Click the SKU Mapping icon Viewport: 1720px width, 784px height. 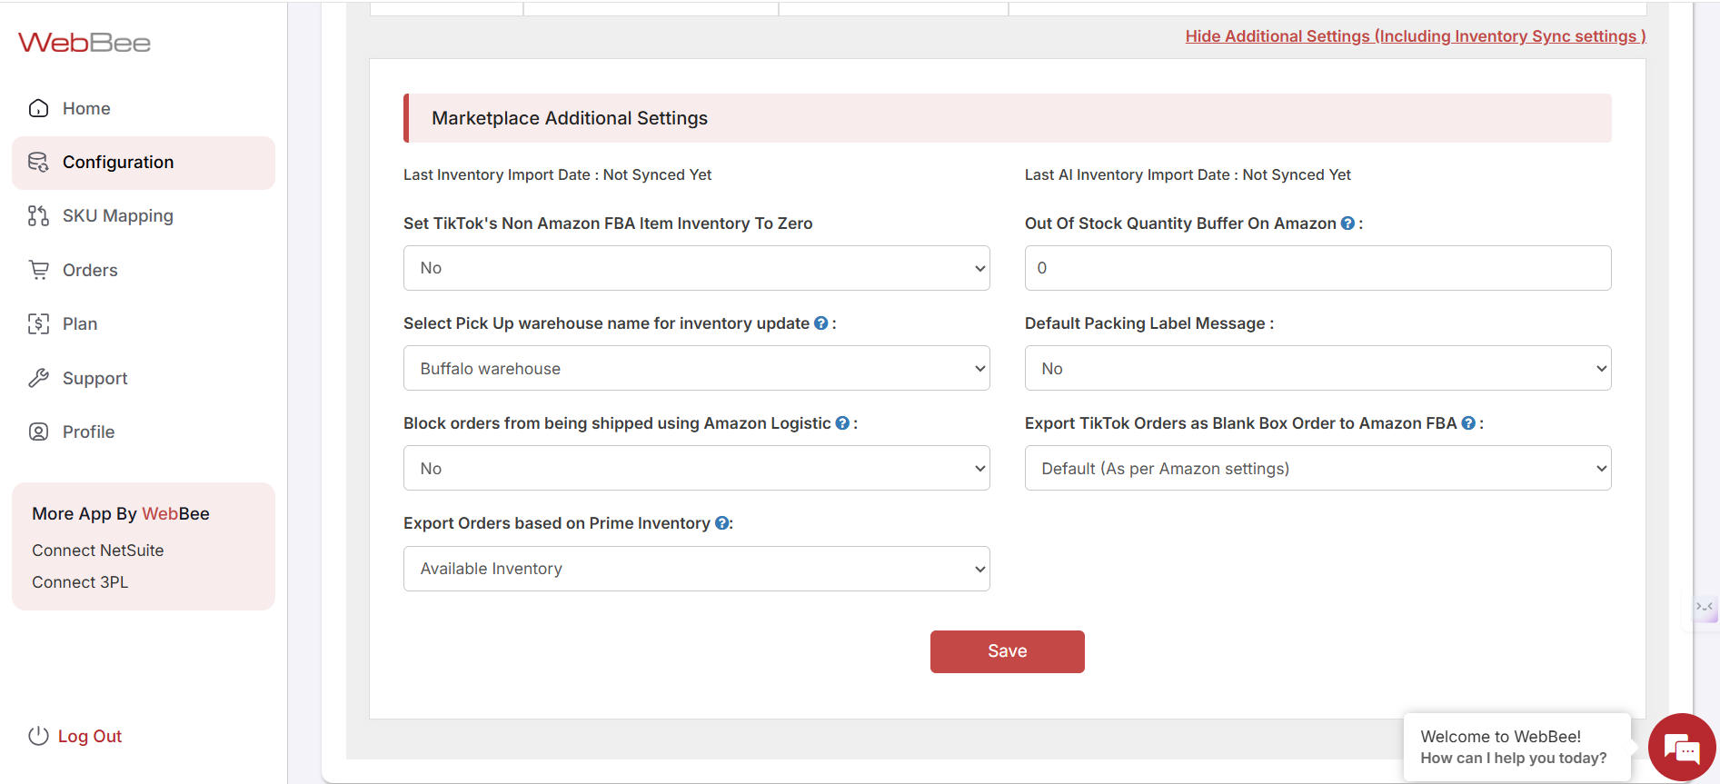coord(38,215)
